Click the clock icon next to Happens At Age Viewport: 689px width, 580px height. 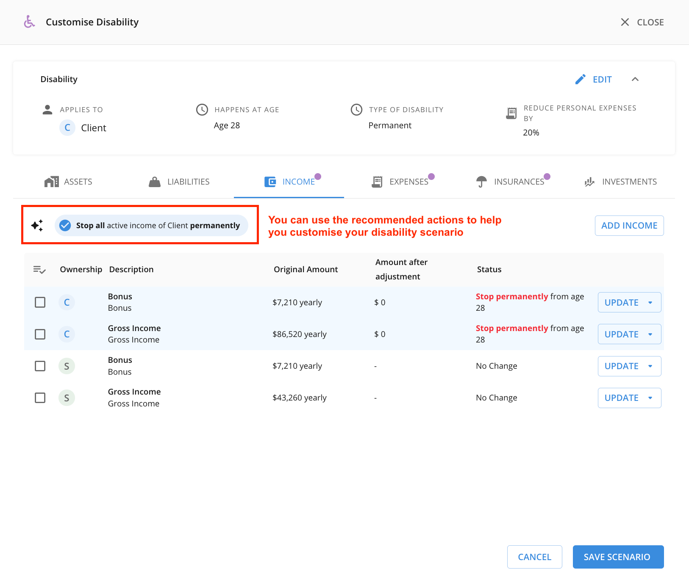[202, 110]
